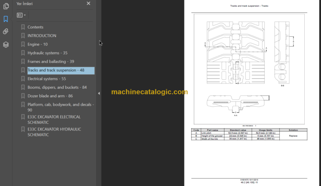Screen dimensions: 321x186
Task: Click the 'Usage limits' column header
Action: pos(265,130)
